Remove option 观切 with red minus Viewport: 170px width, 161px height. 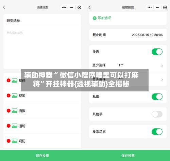[x=8, y=141]
